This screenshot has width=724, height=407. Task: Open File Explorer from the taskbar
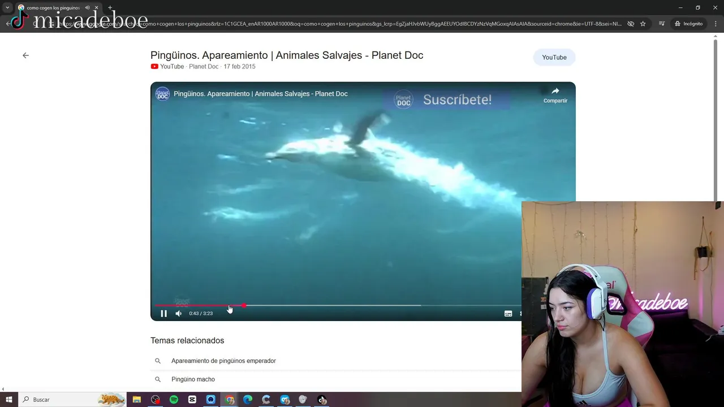click(137, 400)
